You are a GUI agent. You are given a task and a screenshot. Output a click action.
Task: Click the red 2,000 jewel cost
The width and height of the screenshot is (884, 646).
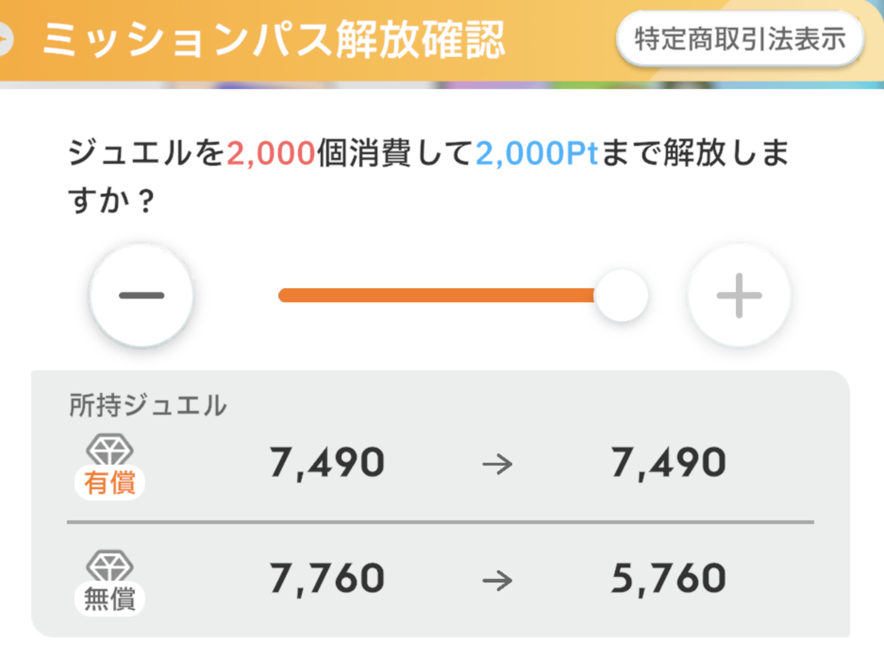[x=271, y=154]
